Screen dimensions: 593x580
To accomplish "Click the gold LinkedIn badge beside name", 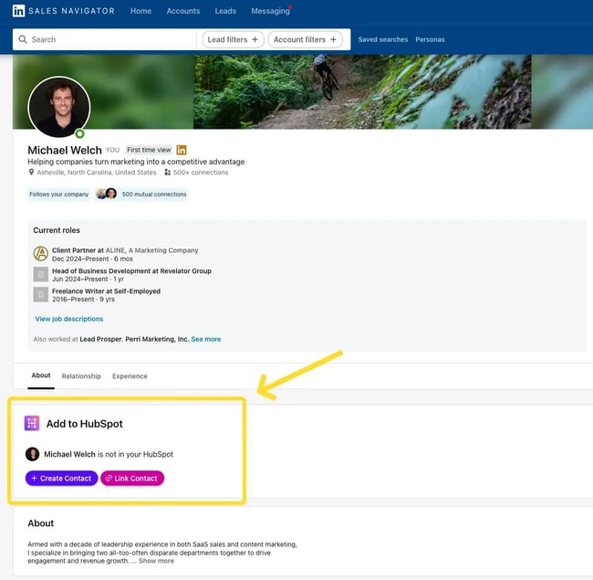I will coord(182,150).
